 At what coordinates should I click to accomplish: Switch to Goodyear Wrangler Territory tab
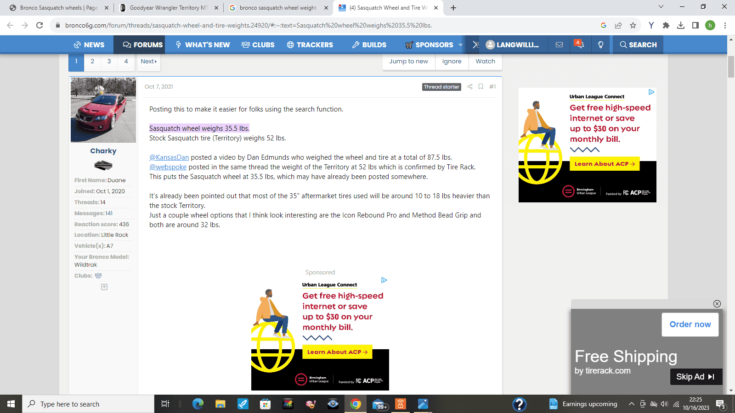(168, 8)
